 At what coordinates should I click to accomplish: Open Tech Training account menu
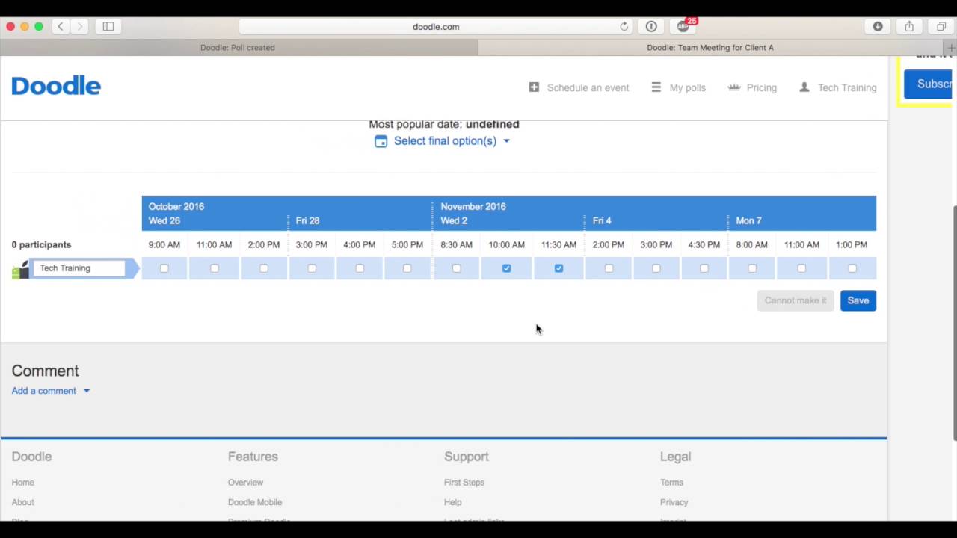[x=847, y=87]
